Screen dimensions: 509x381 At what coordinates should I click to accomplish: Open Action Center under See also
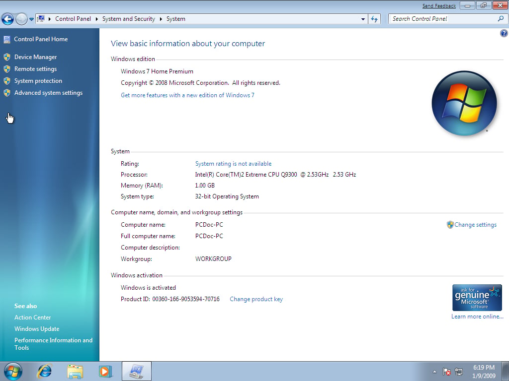tap(32, 317)
